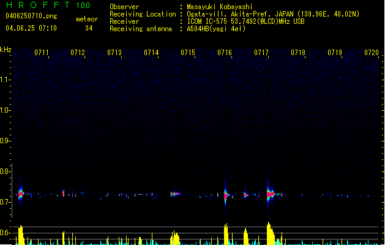Select the filename 0406250710.png
Image resolution: width=385 pixels, height=245 pixels.
coord(31,16)
